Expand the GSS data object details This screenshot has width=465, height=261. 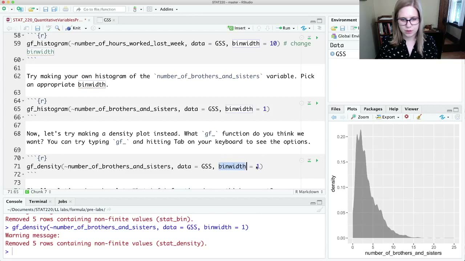tap(332, 54)
